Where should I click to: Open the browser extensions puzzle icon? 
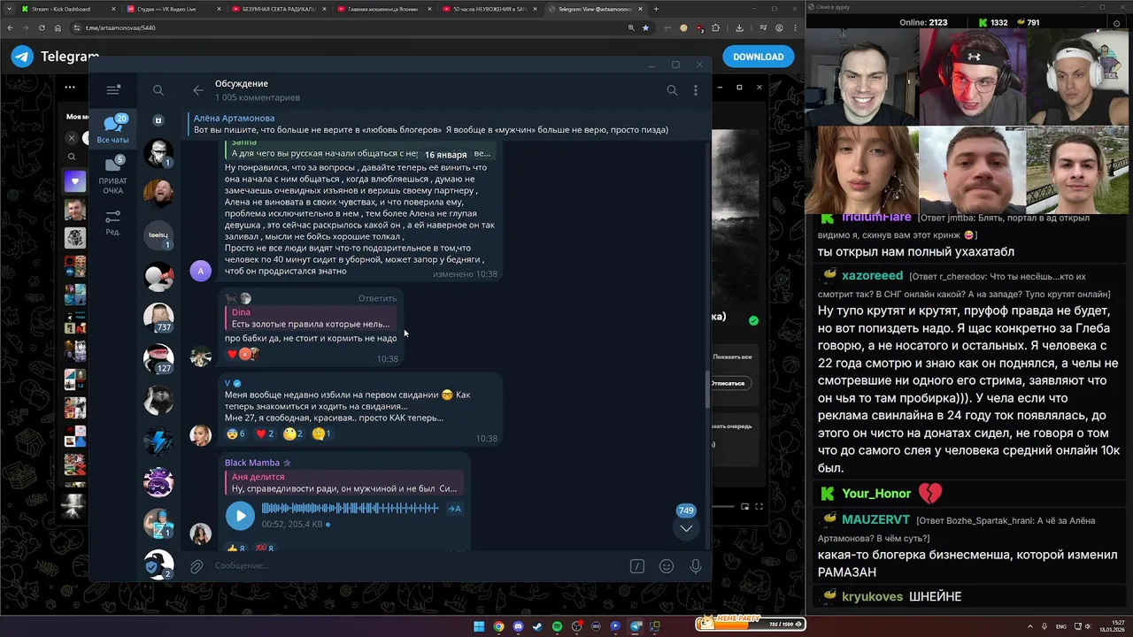[x=716, y=27]
